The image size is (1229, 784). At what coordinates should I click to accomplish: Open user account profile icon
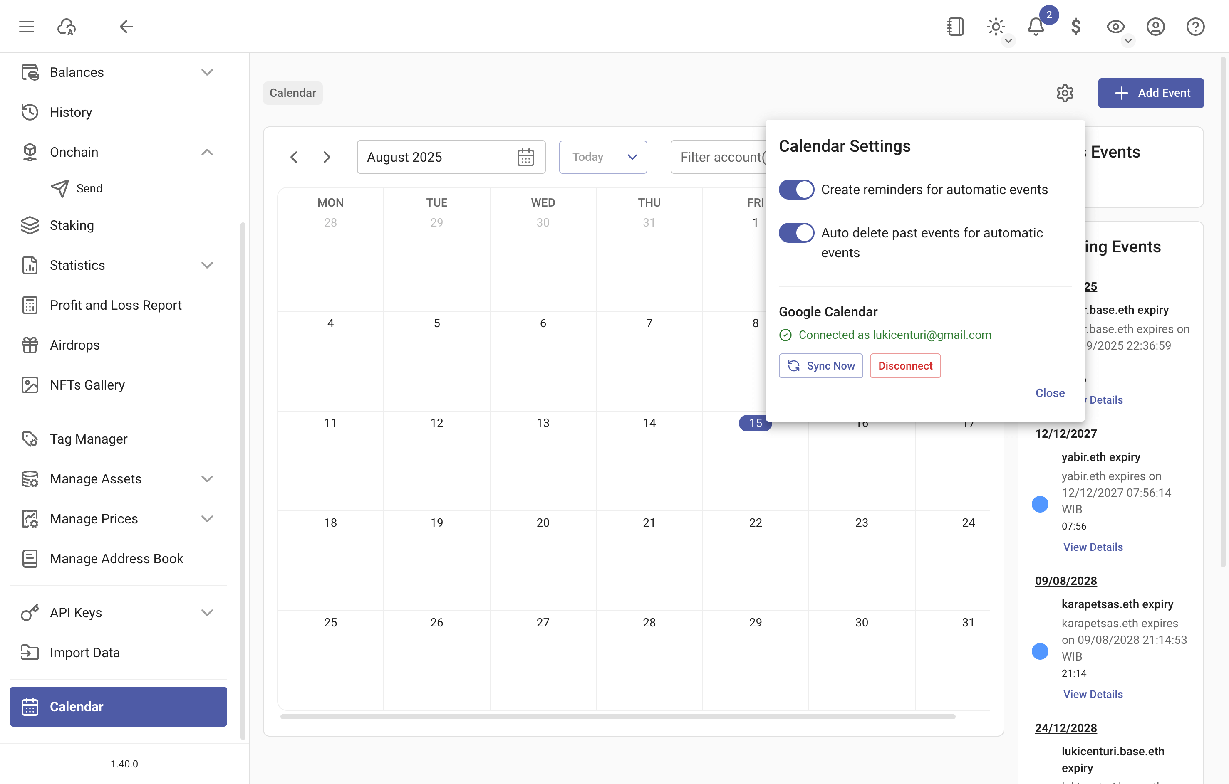(1155, 26)
